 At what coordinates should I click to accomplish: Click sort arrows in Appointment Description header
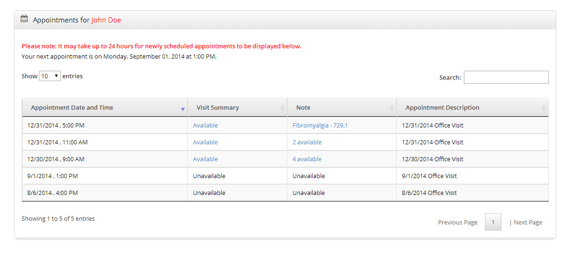544,108
